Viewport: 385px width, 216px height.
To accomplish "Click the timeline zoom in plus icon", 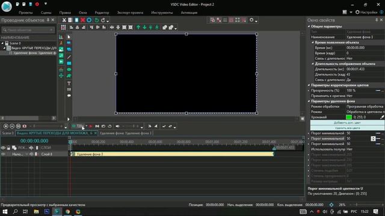I will (x=5, y=126).
